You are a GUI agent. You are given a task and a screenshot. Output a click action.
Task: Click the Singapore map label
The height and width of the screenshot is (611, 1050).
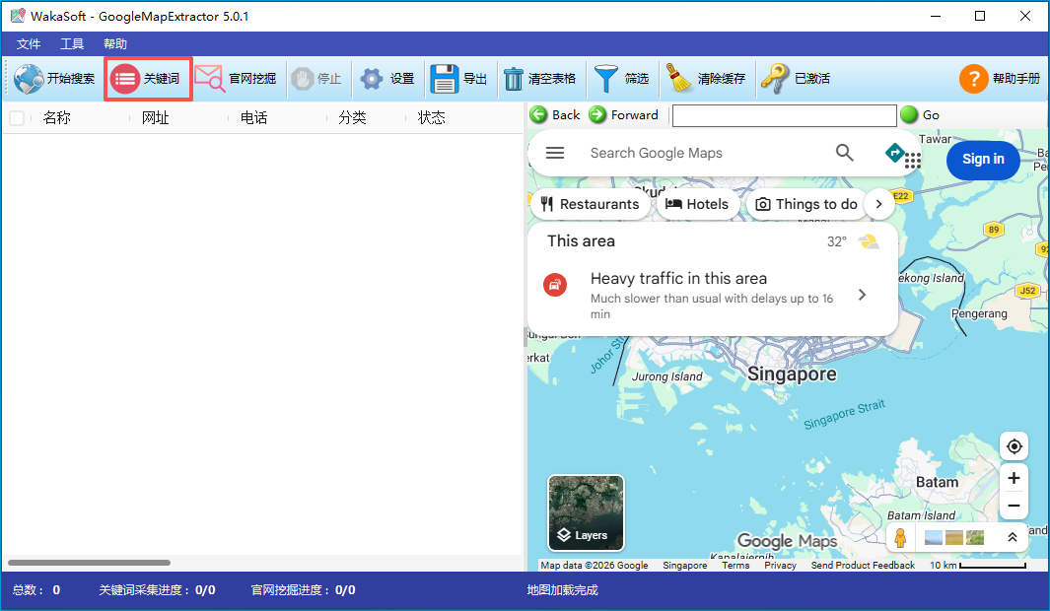pos(792,374)
